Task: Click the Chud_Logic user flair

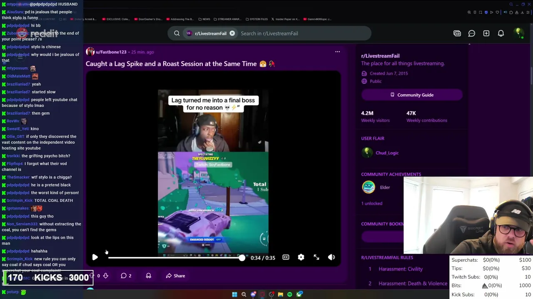Action: 387,153
